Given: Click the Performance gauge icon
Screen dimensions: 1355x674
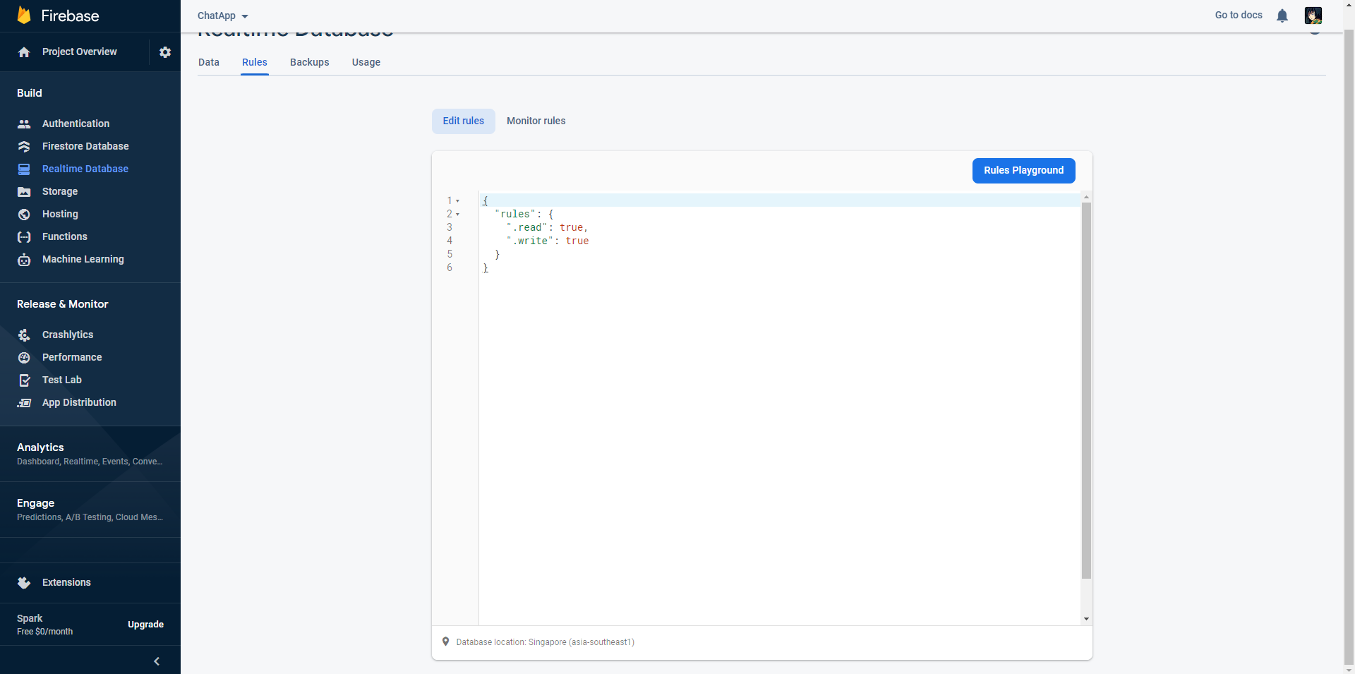Looking at the screenshot, I should tap(24, 357).
